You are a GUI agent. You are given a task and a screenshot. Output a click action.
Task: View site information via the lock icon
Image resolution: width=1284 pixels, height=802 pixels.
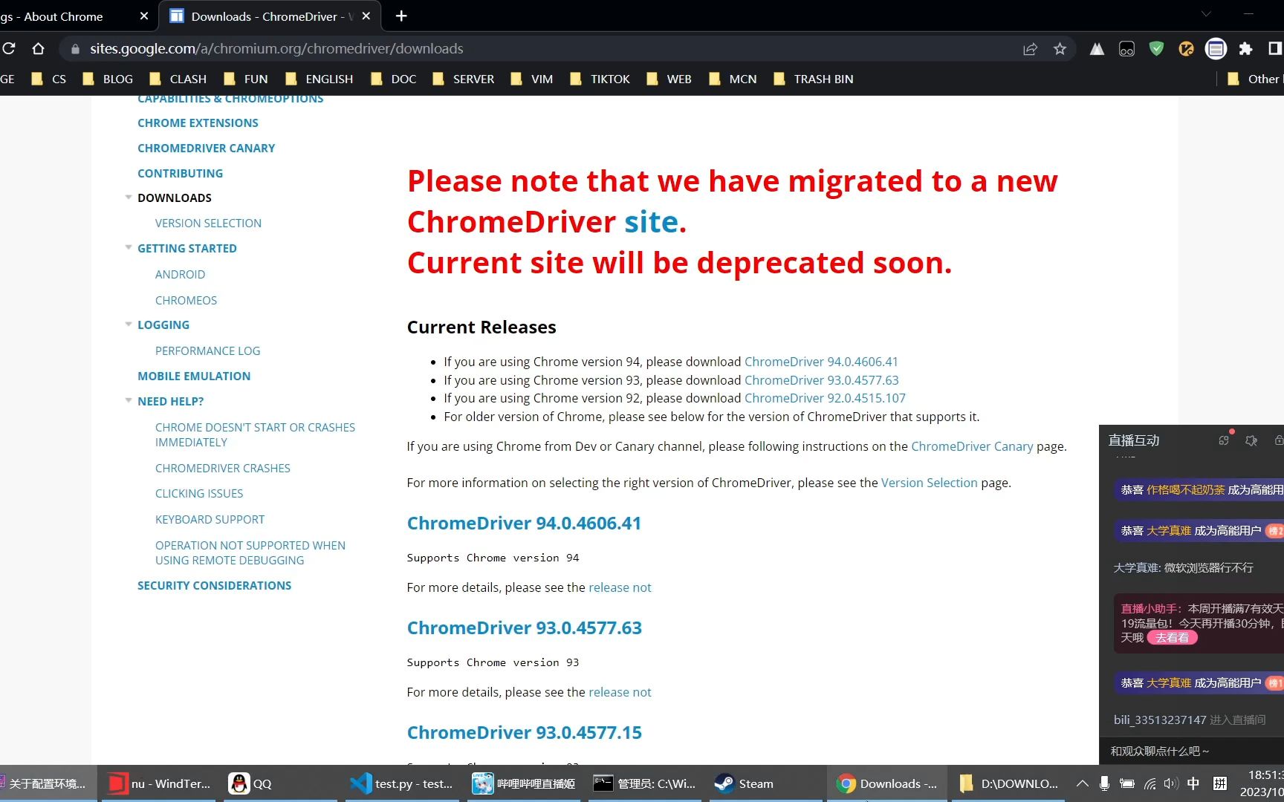[x=75, y=49]
